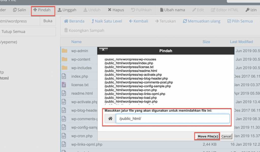Click the home icon beside path field

[110, 119]
